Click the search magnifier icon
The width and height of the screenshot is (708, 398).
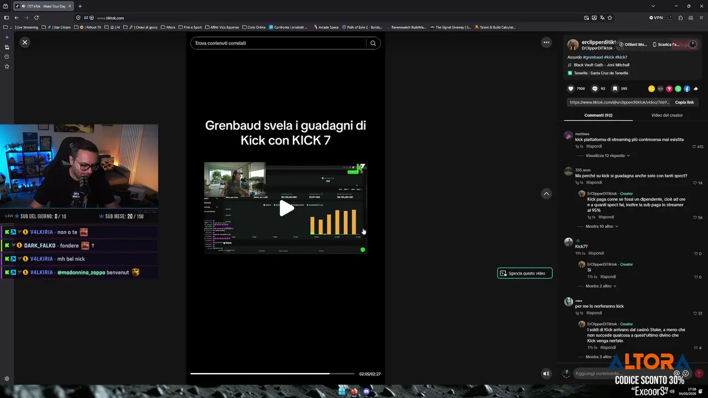[373, 43]
